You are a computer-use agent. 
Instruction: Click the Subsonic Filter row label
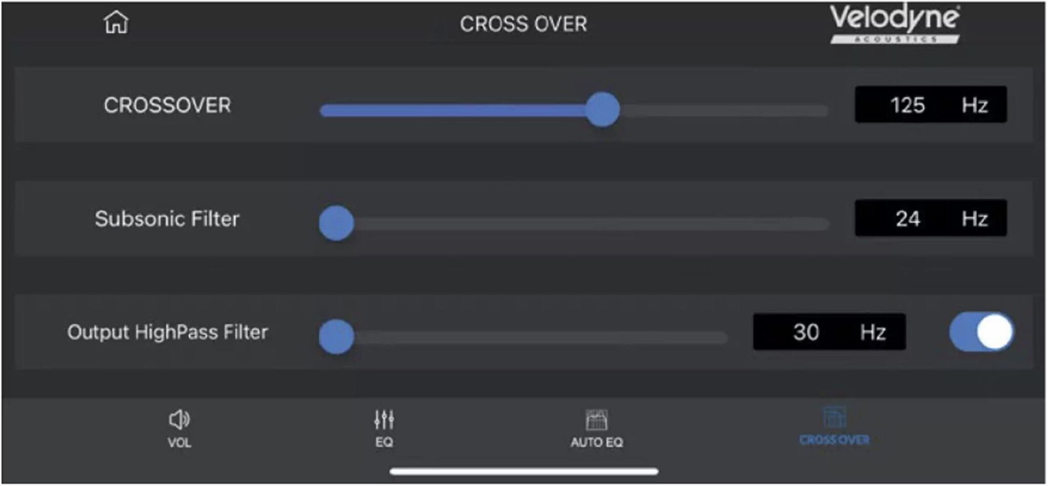167,219
